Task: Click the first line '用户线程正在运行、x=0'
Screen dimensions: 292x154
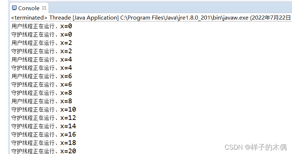Action: click(x=42, y=26)
